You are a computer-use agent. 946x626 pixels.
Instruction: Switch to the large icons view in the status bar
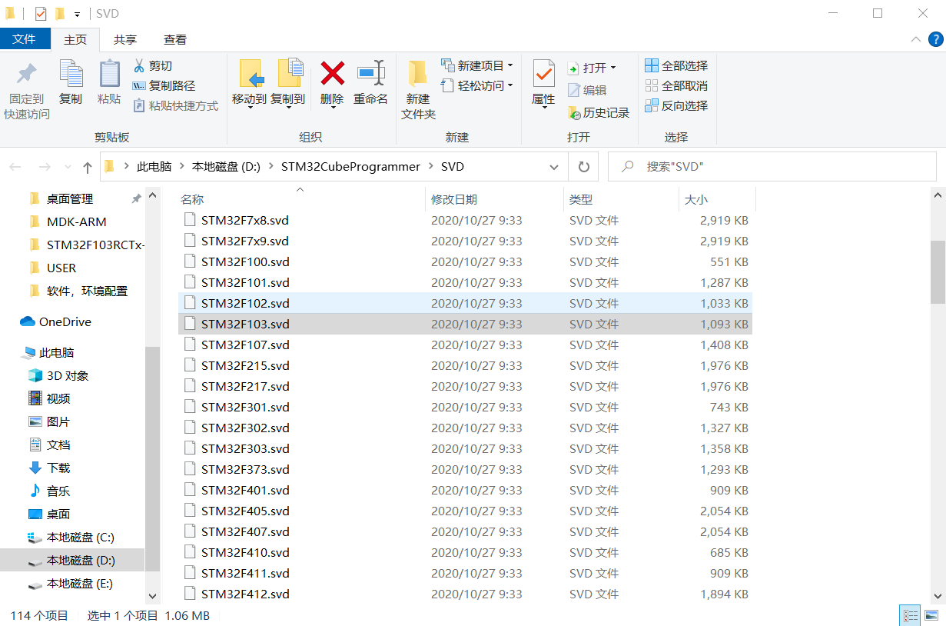tap(931, 615)
